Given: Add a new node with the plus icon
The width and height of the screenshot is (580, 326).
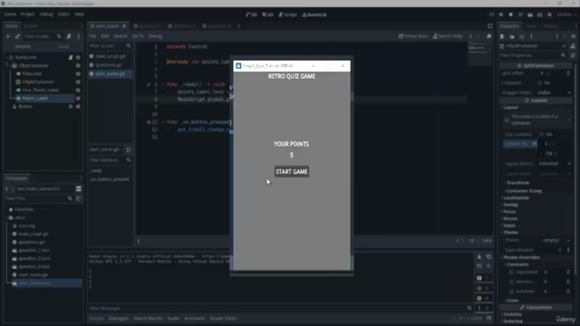Looking at the screenshot, I should click(x=8, y=36).
